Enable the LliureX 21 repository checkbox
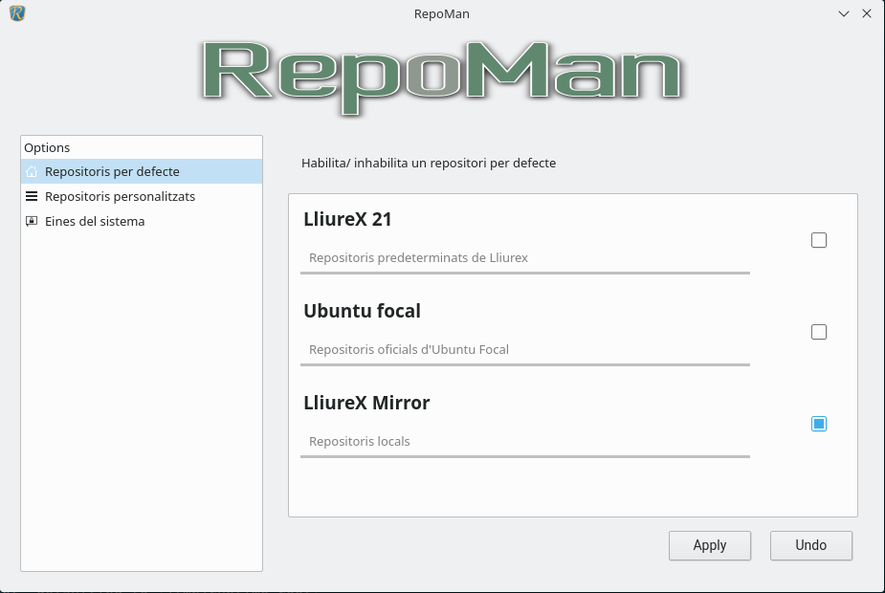 (818, 240)
